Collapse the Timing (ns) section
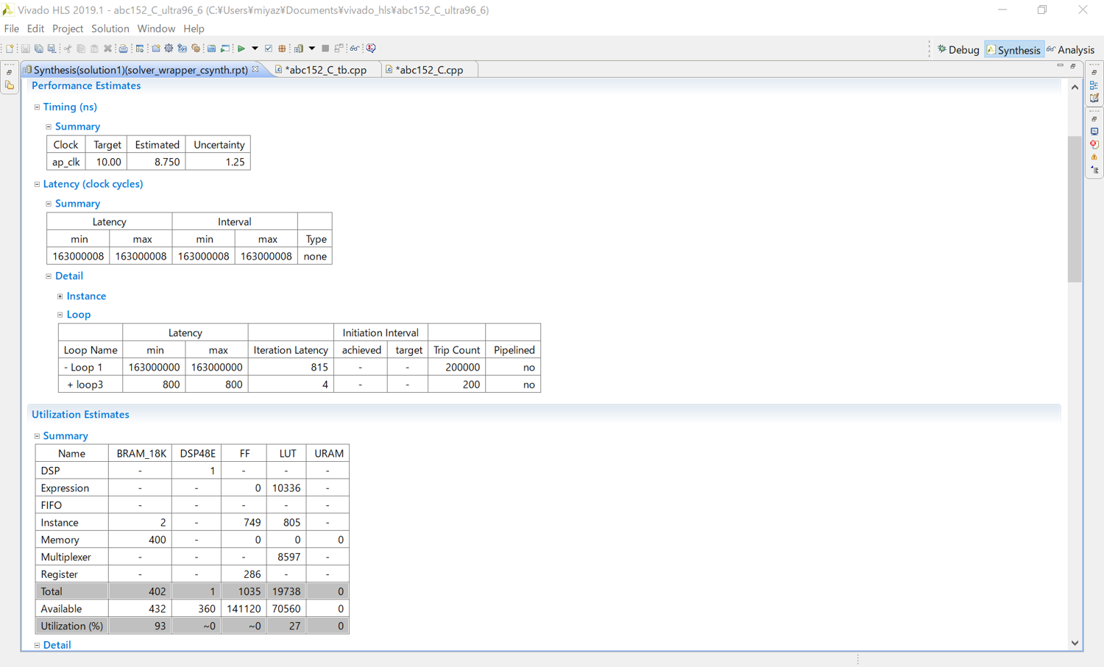This screenshot has width=1104, height=667. pos(37,107)
